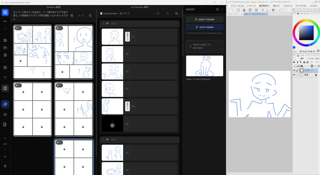Zoom out the List Overview panel

(177, 13)
